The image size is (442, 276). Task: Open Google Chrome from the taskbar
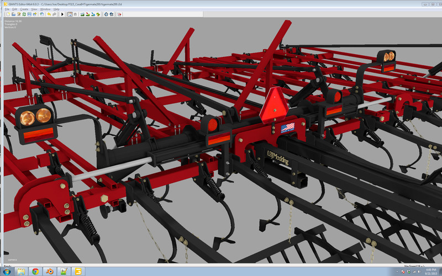point(35,272)
